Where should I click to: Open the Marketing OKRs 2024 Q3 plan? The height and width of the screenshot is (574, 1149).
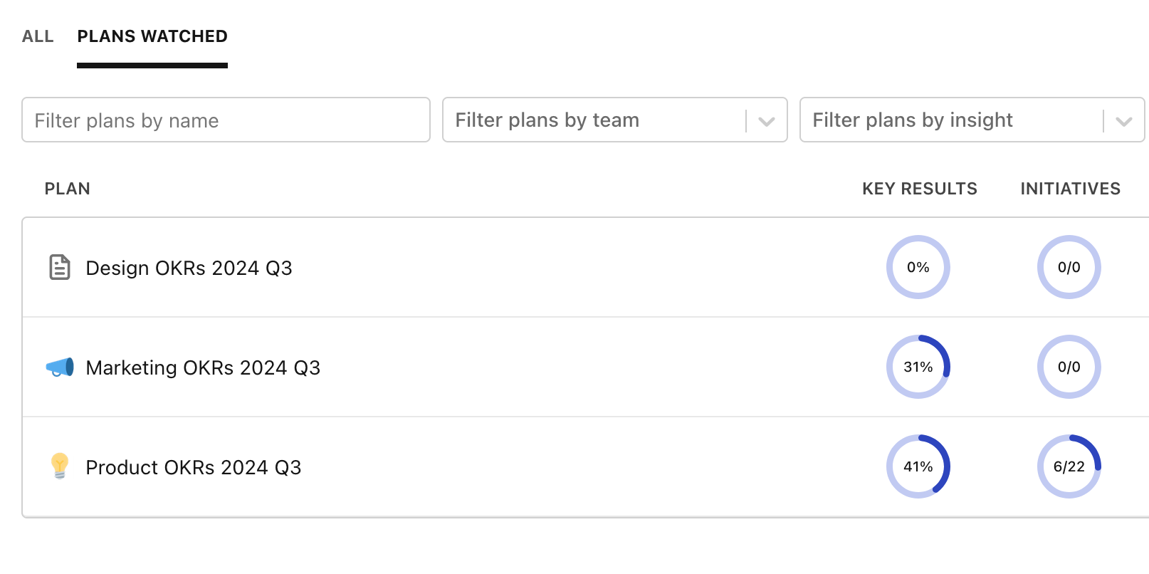[x=203, y=367]
